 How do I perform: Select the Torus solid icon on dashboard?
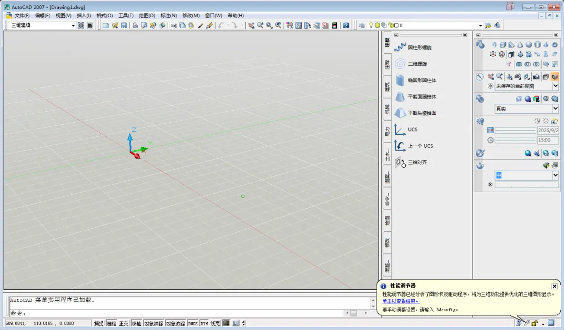pos(555,44)
